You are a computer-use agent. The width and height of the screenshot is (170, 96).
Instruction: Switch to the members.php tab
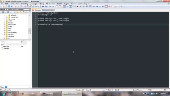48,10
